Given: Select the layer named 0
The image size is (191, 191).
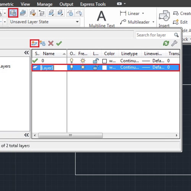Looking at the screenshot, I should (x=43, y=61).
